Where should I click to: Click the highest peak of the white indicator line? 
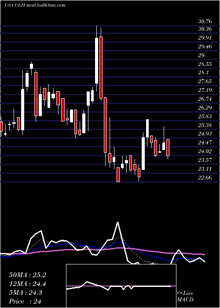(x=118, y=222)
